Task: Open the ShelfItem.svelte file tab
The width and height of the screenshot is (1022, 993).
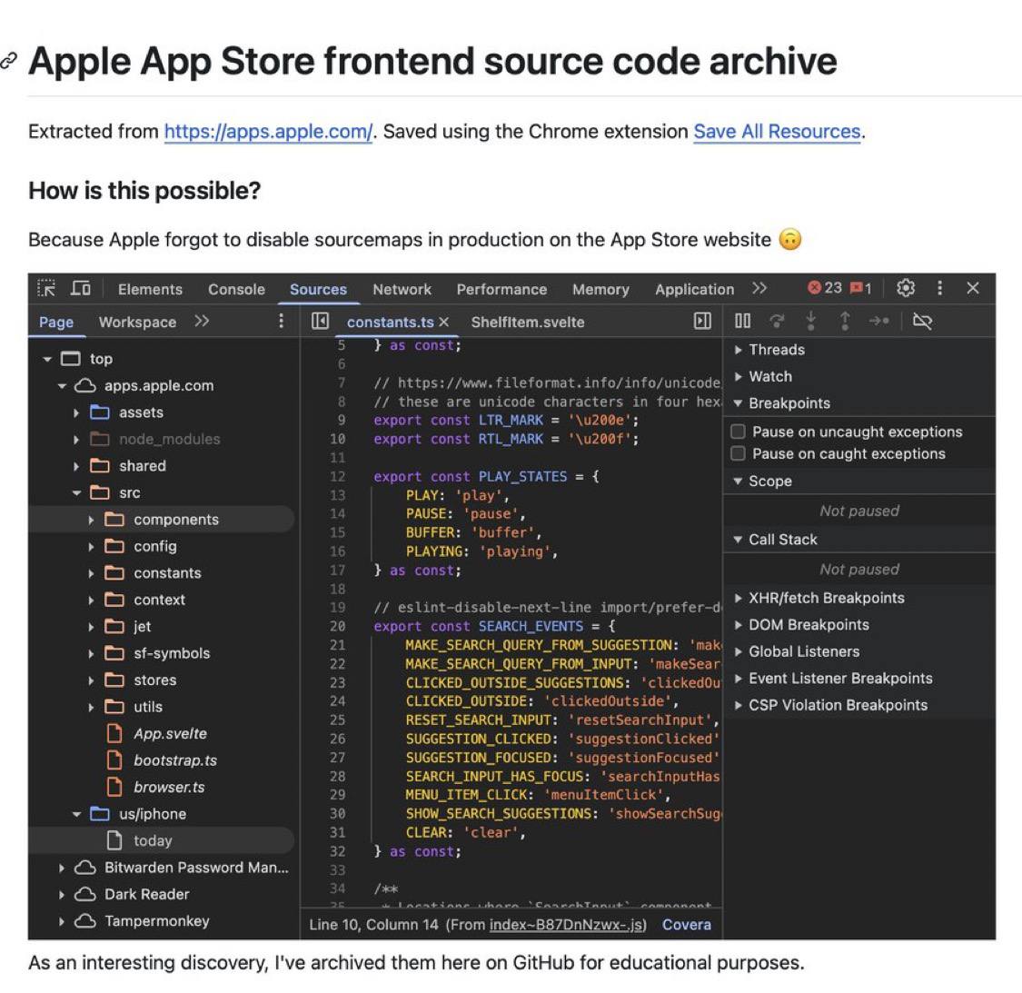Action: [x=527, y=323]
